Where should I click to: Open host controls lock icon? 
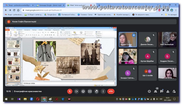tap(174, 92)
